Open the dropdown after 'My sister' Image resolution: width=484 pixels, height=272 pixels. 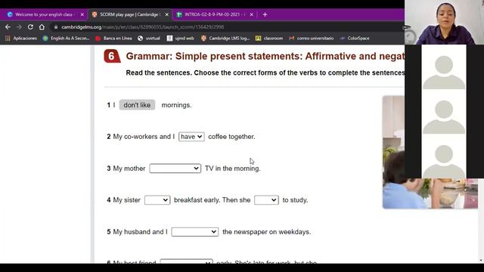tap(157, 200)
